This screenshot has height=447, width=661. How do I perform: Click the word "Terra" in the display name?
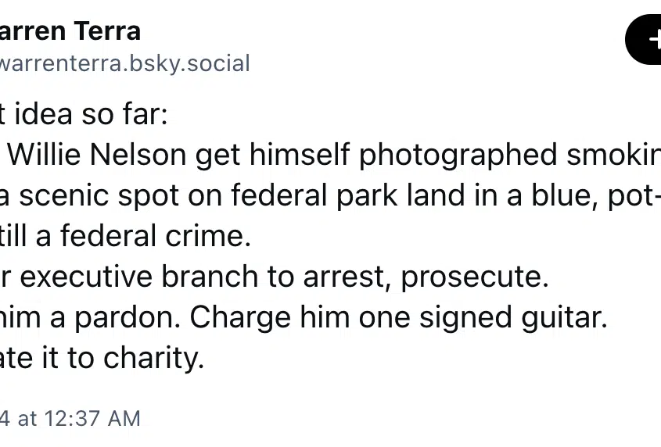[x=107, y=31]
